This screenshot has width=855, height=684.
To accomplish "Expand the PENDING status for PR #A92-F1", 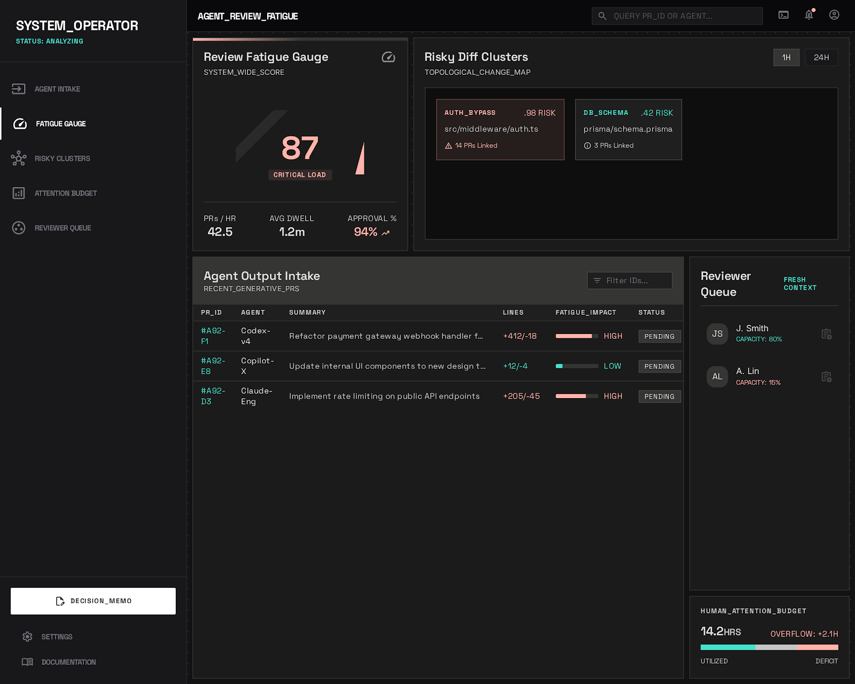I will (x=659, y=336).
